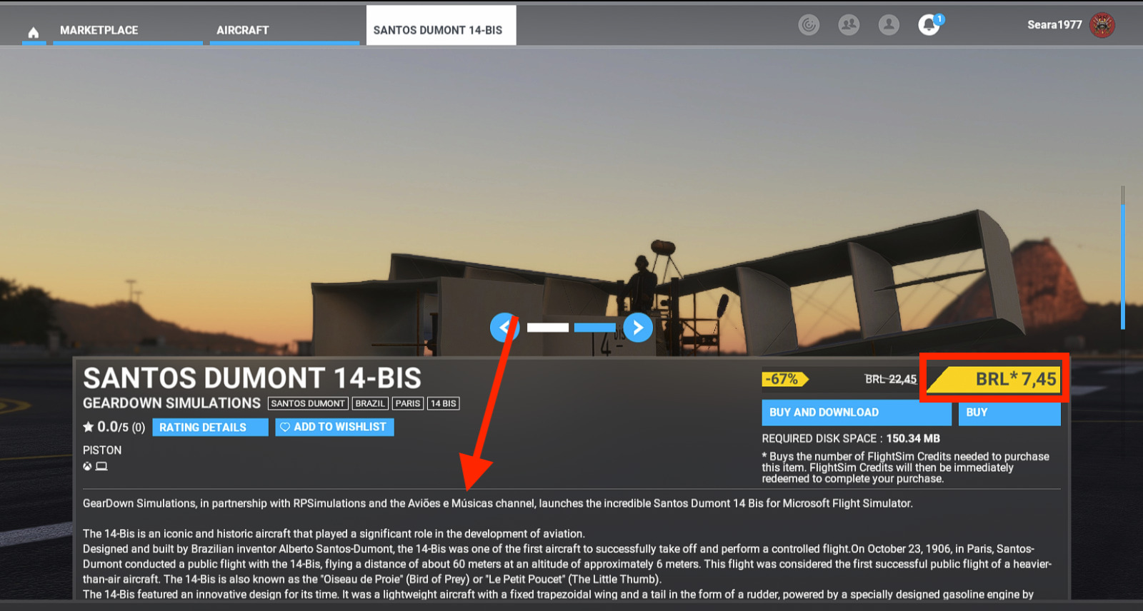Viewport: 1143px width, 611px height.
Task: Open Rating Details
Action: (x=210, y=427)
